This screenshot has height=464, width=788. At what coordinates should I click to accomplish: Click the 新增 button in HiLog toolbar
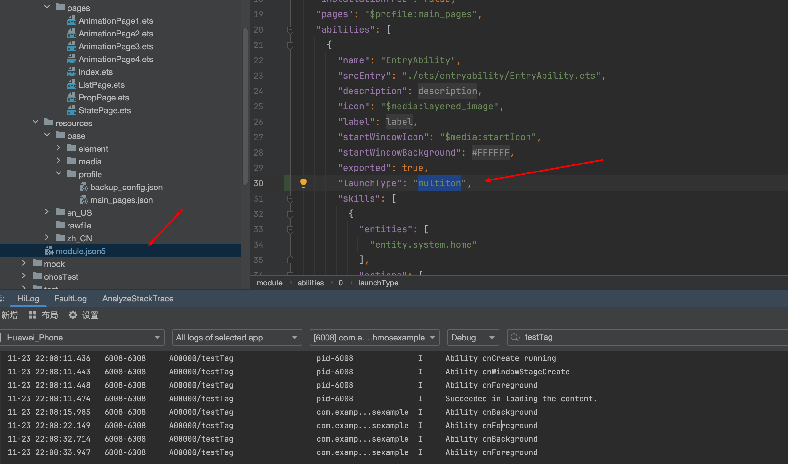pyautogui.click(x=9, y=315)
